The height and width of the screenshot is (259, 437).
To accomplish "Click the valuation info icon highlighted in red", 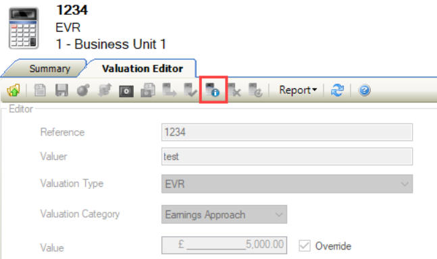I will point(213,90).
